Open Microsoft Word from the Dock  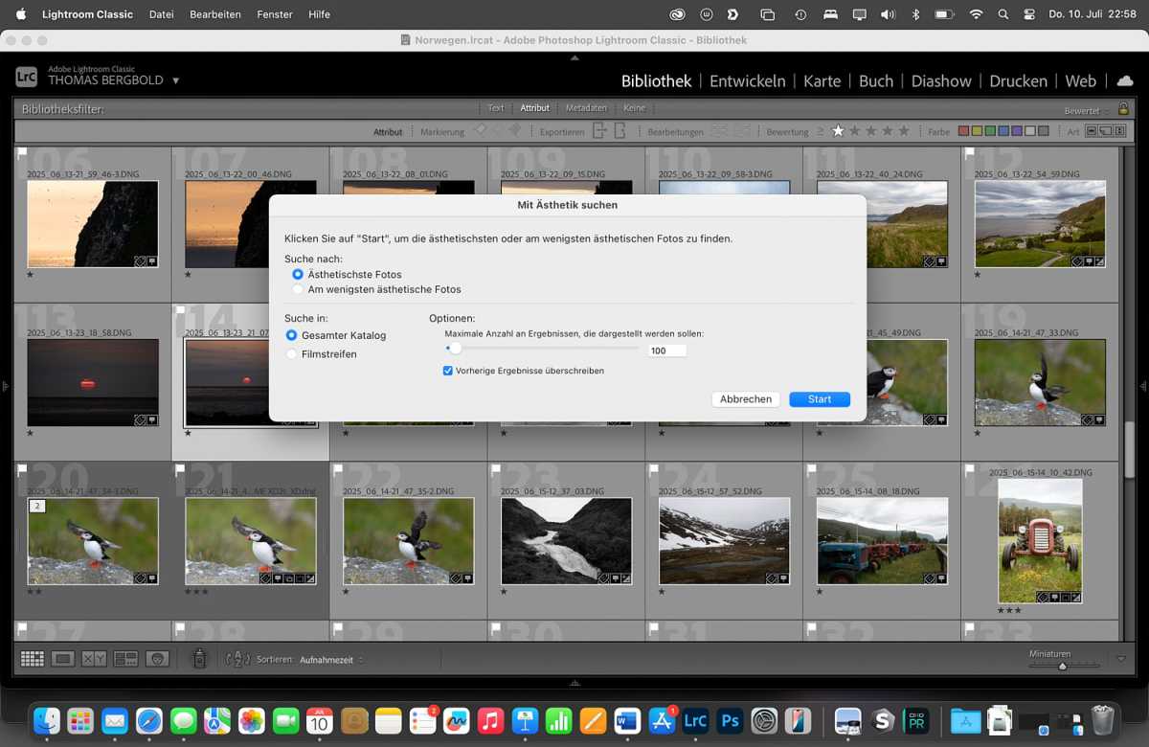pos(627,720)
